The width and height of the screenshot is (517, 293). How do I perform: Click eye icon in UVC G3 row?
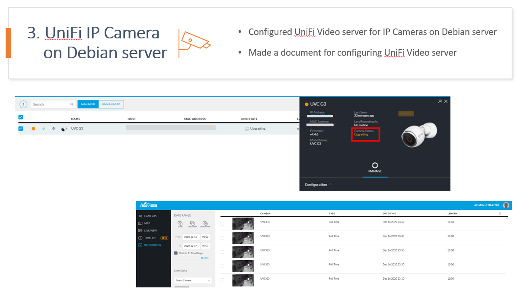coord(54,129)
